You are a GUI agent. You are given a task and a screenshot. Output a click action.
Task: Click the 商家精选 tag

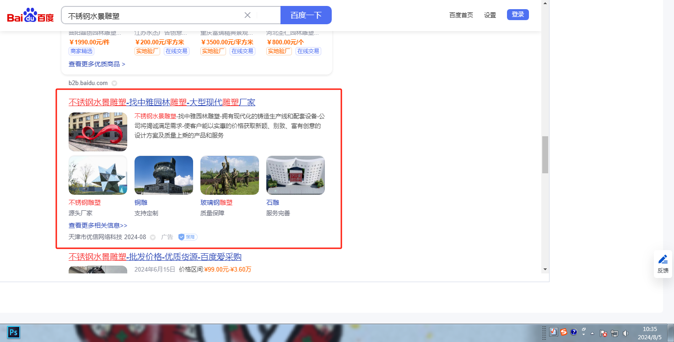coord(81,51)
